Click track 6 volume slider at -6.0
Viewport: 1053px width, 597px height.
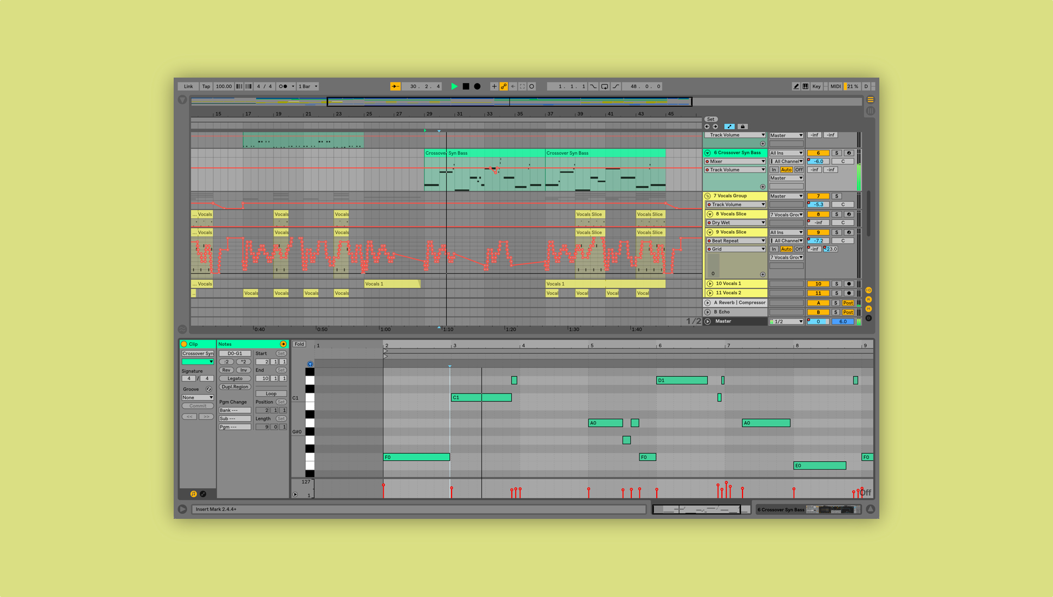click(x=818, y=161)
